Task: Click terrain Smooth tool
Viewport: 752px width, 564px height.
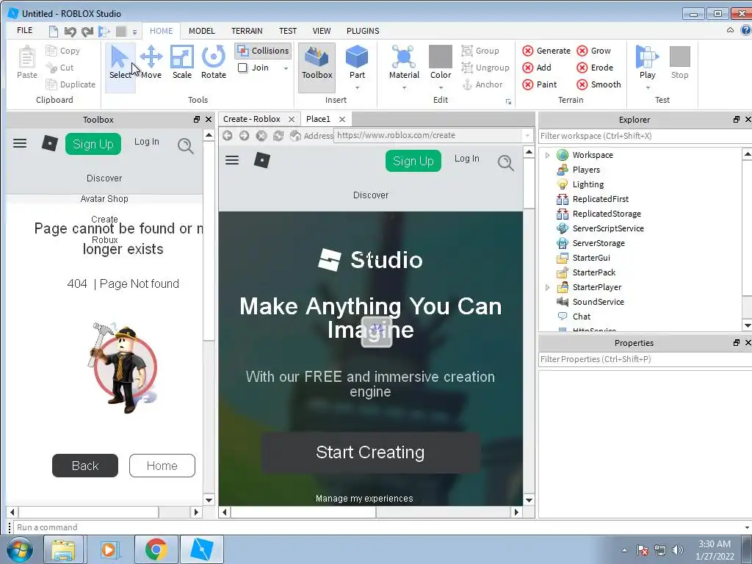Action: (599, 84)
